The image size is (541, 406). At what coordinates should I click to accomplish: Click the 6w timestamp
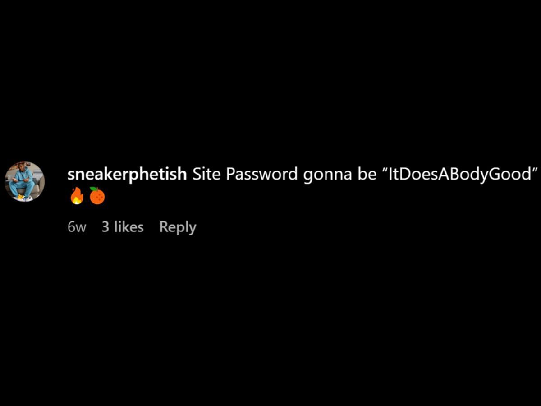77,227
